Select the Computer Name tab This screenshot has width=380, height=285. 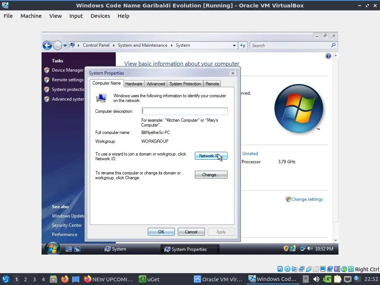[x=107, y=83]
